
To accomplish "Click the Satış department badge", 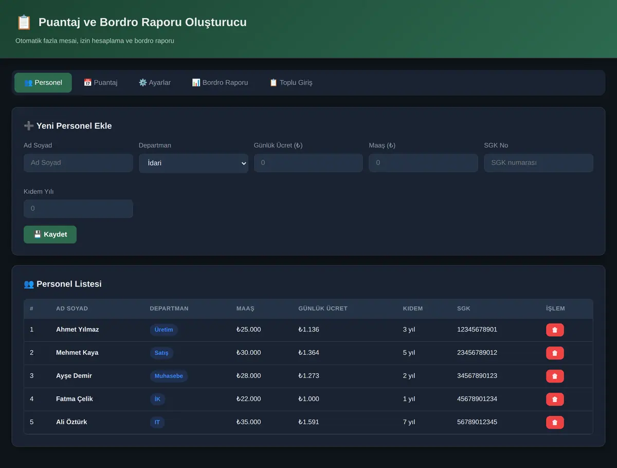I will point(161,353).
